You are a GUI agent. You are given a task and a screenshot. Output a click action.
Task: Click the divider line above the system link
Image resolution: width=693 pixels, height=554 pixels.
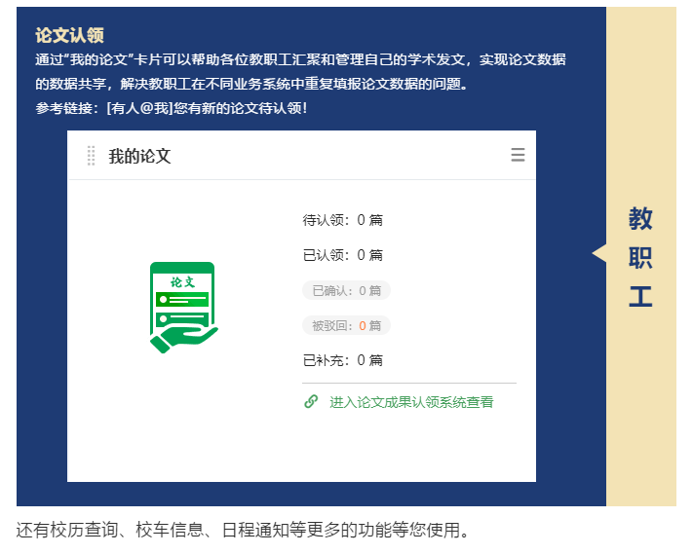409,384
